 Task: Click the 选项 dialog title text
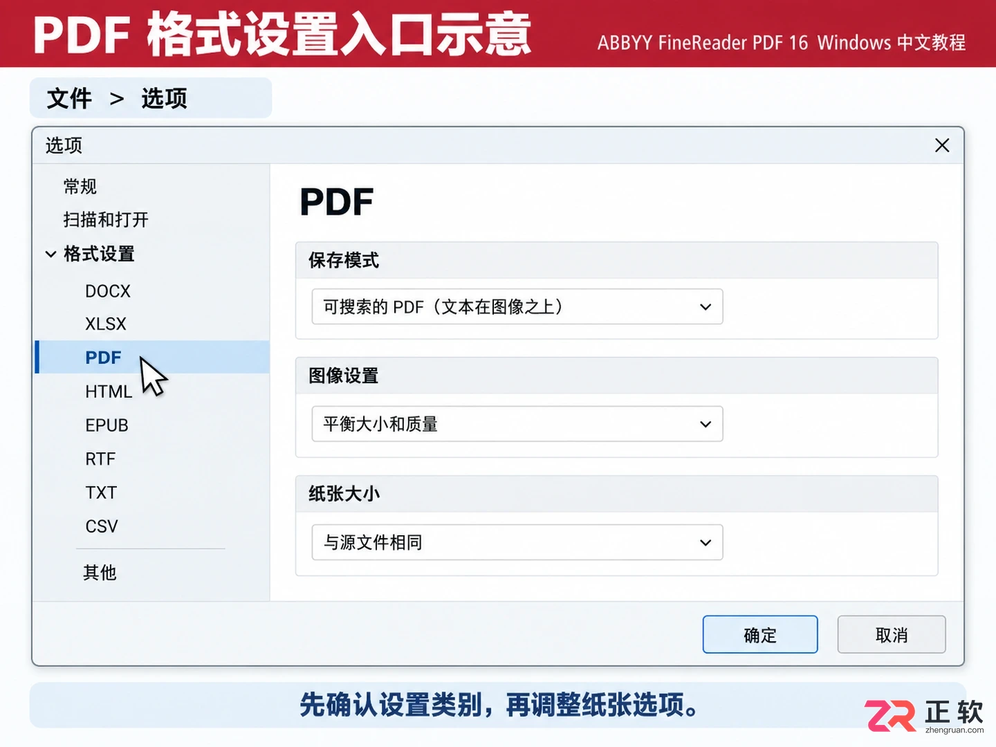[x=64, y=145]
